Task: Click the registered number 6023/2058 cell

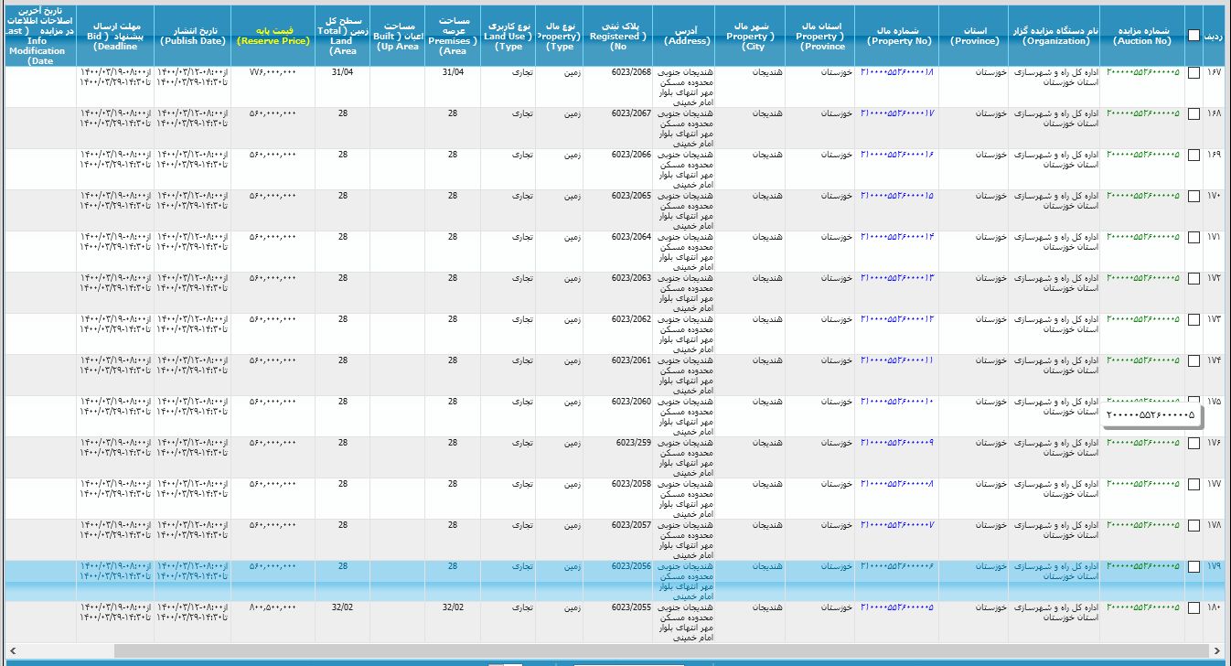Action: (631, 484)
